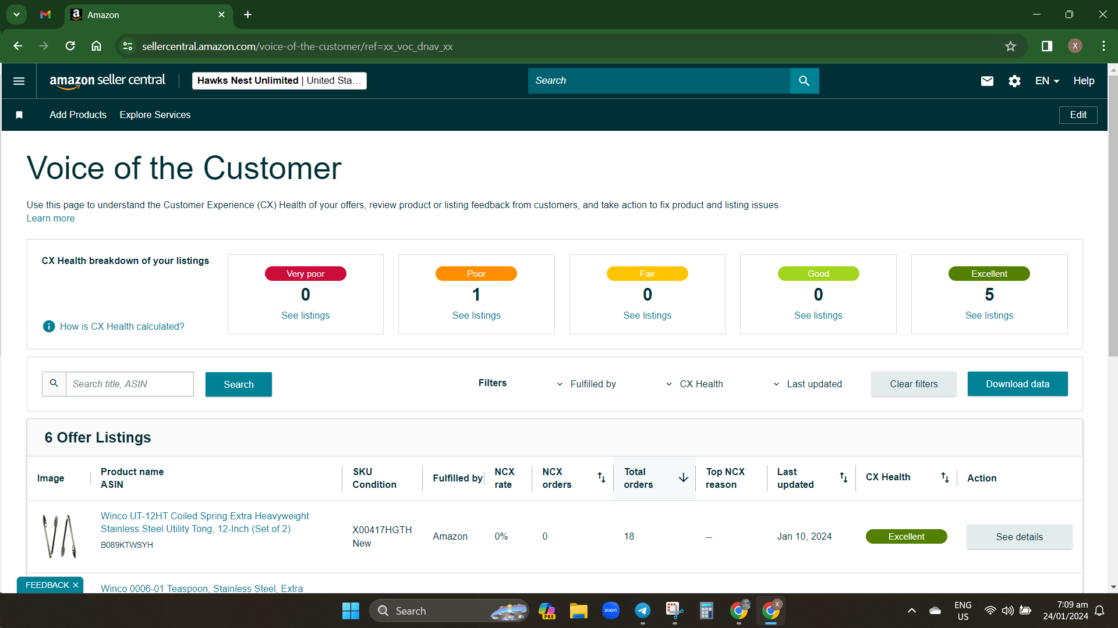
Task: Show hidden system tray icons
Action: [x=911, y=611]
